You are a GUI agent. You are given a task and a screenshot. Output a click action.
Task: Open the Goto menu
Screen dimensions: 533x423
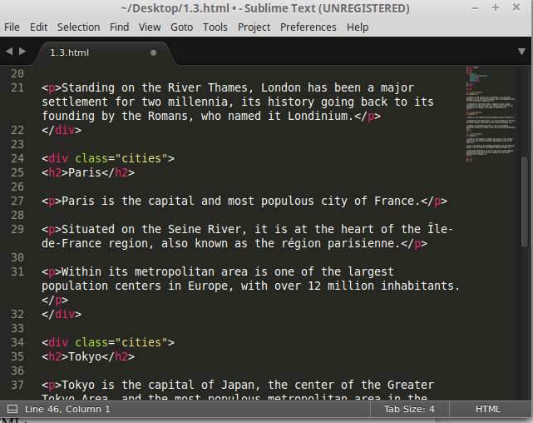(x=181, y=27)
